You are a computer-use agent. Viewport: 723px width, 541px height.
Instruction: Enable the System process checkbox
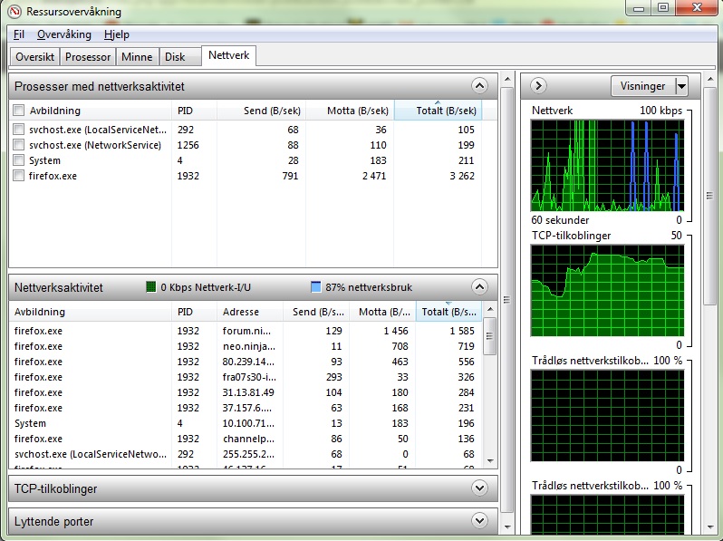tap(18, 160)
